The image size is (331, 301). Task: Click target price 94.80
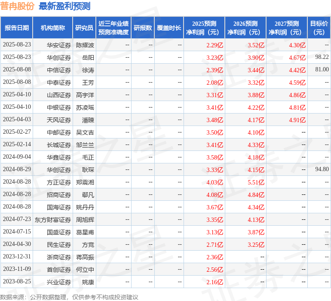(322, 169)
